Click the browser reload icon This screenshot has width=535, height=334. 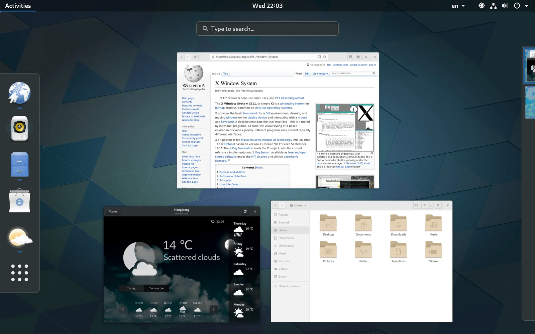coord(195,57)
